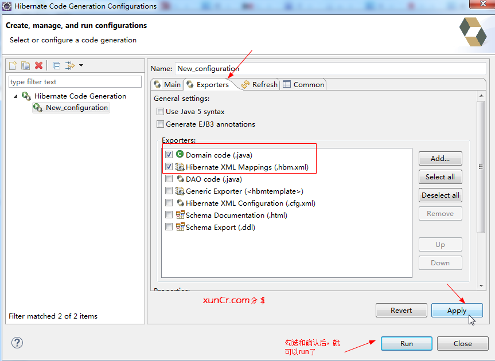Click the Down button
This screenshot has width=495, height=361.
point(441,262)
